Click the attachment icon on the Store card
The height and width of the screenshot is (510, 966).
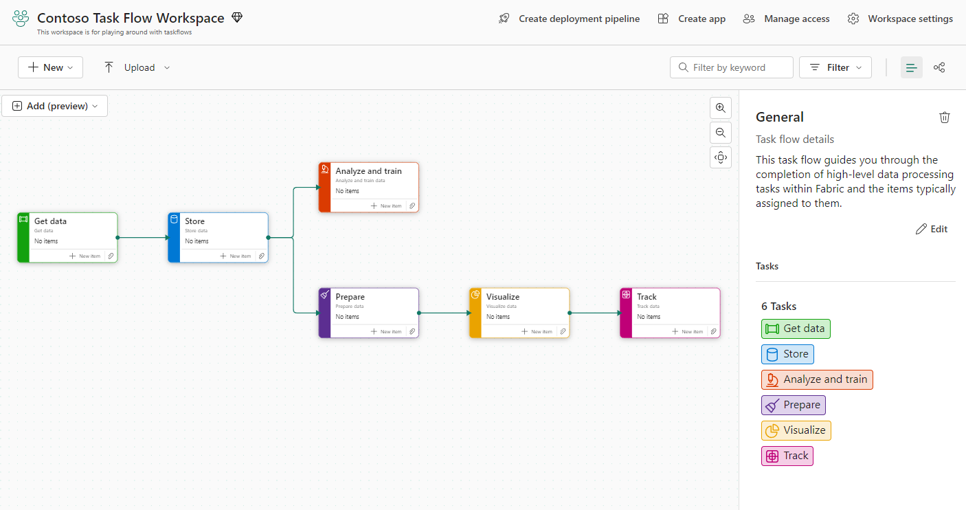[261, 255]
